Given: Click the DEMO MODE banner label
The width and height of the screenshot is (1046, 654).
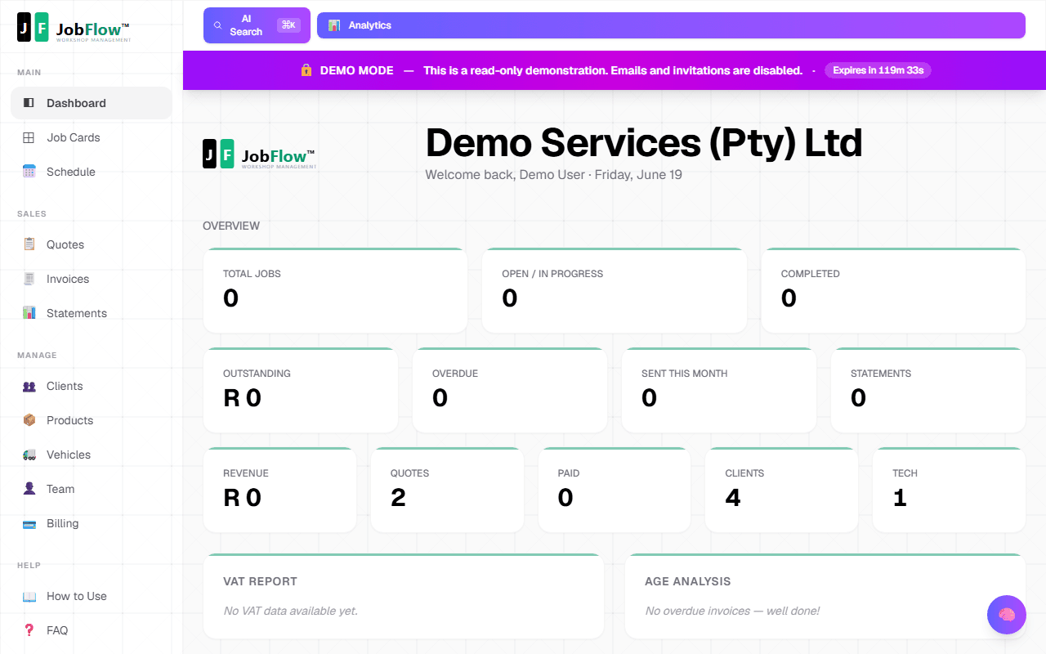Looking at the screenshot, I should 357,70.
